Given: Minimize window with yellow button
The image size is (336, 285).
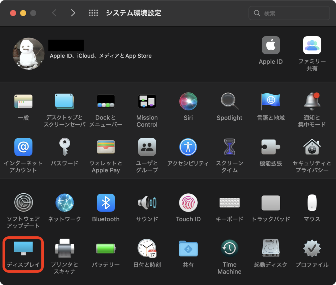Looking at the screenshot, I should [x=23, y=13].
